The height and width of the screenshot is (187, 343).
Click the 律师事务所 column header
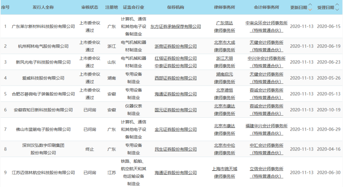click(x=224, y=8)
